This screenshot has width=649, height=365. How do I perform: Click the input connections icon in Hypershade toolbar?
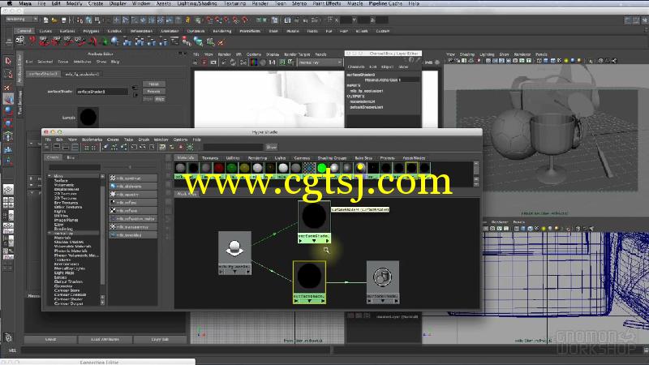pos(134,147)
